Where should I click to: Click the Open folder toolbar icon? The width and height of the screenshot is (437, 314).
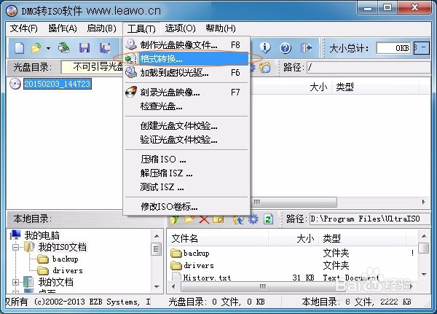(x=36, y=48)
